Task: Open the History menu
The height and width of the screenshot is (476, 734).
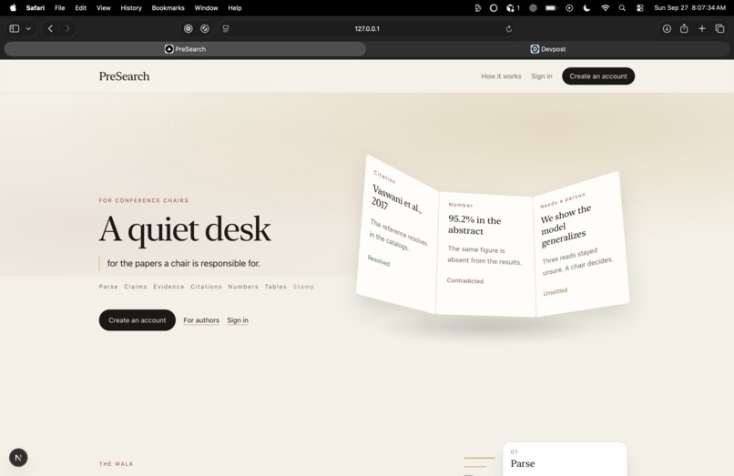Action: click(131, 7)
